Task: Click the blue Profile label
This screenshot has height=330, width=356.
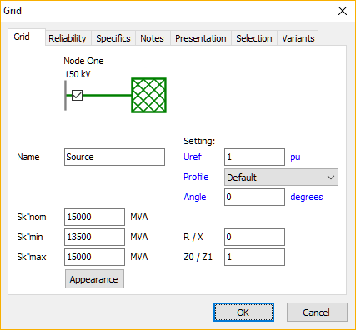Action: point(196,177)
